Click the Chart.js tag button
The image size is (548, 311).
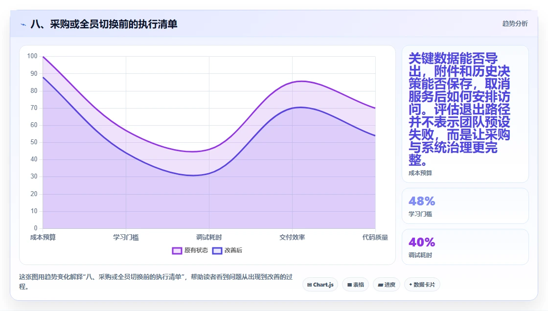click(320, 285)
